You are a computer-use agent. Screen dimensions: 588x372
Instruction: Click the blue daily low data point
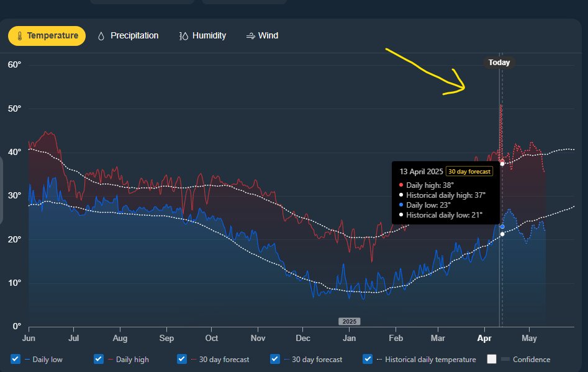tap(502, 227)
